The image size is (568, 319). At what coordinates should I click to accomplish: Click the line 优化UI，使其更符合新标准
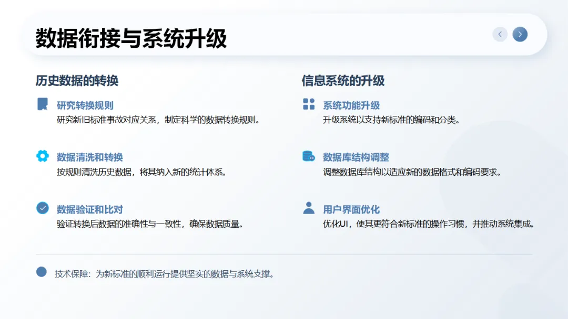429,224
